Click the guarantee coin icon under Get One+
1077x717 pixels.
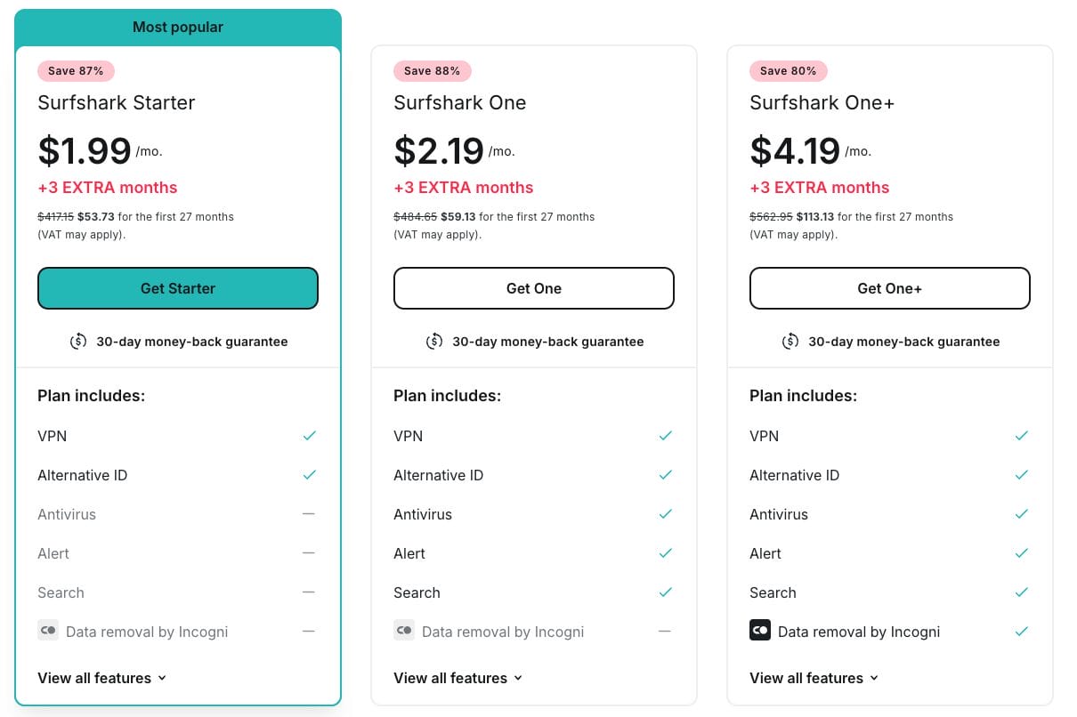point(790,341)
